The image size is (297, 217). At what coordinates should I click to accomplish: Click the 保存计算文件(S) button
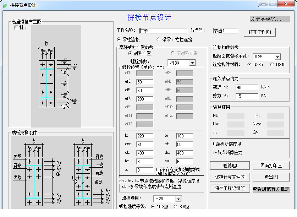click(230, 177)
